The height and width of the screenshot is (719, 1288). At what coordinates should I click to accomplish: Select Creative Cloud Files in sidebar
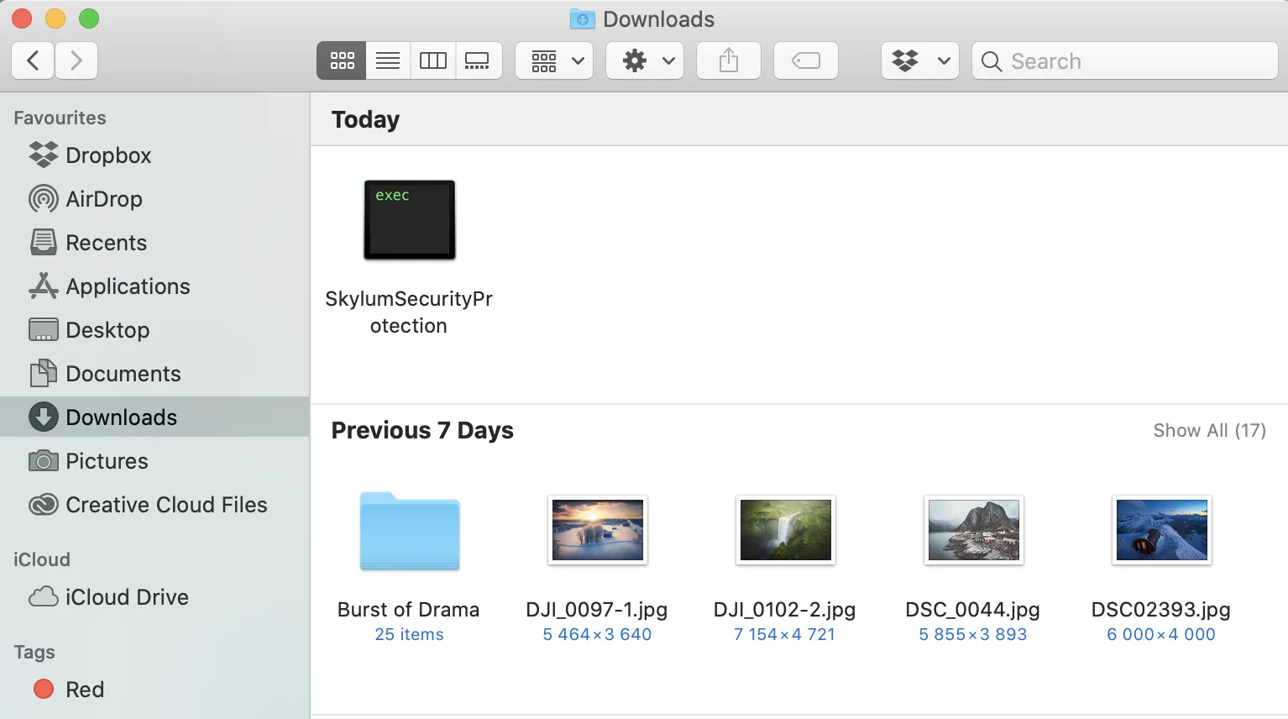166,505
